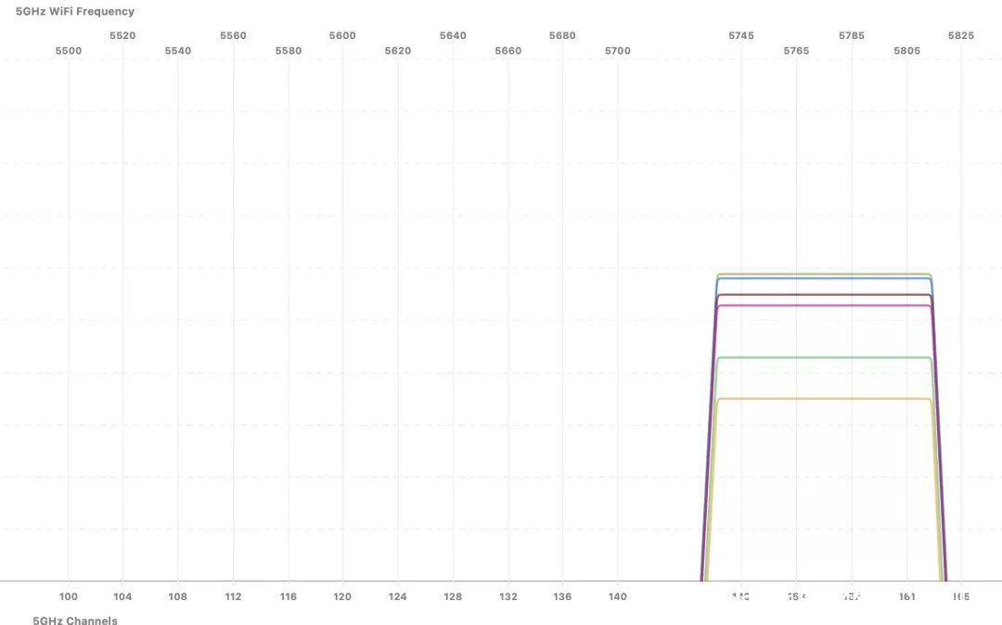Select the 5520 frequency label
This screenshot has height=625, width=1002.
tap(122, 36)
